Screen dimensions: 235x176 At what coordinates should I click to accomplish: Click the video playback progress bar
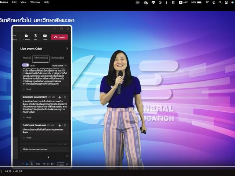[117, 166]
